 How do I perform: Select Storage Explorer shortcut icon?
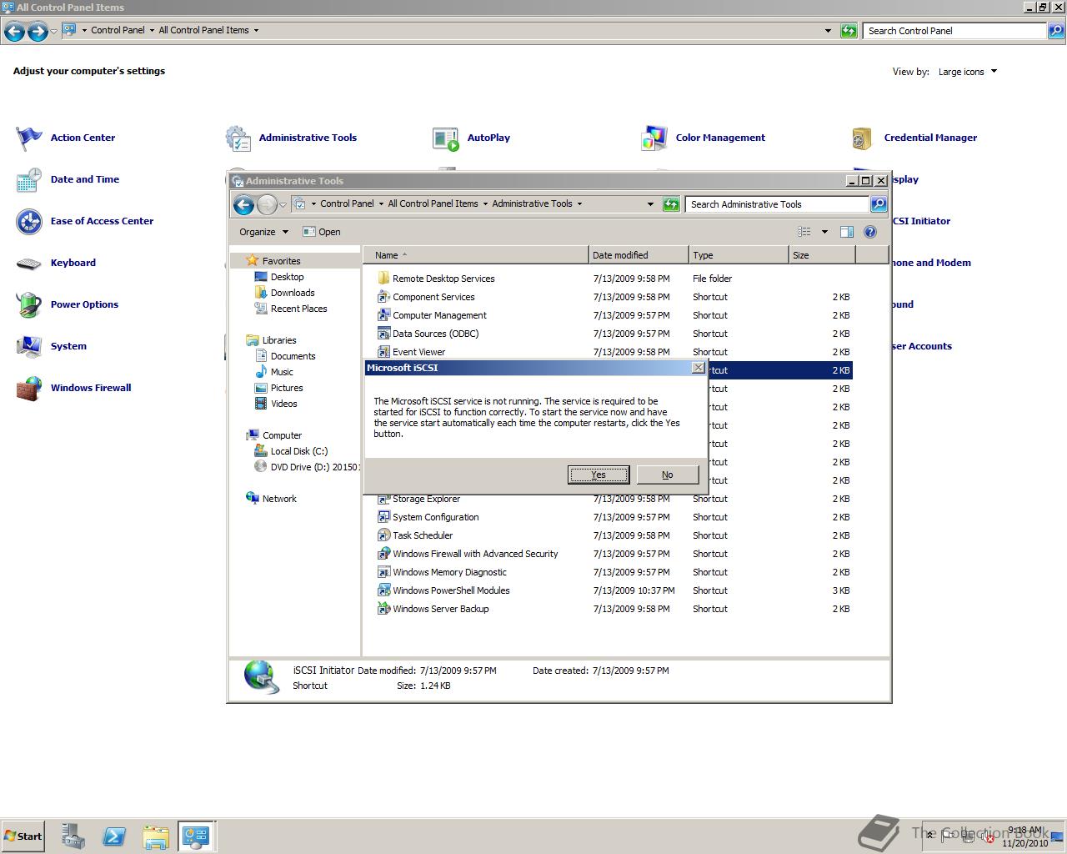[x=383, y=499]
